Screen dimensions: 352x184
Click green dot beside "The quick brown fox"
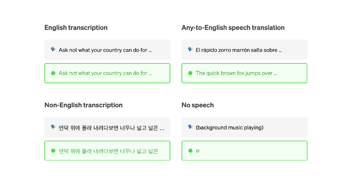190,73
